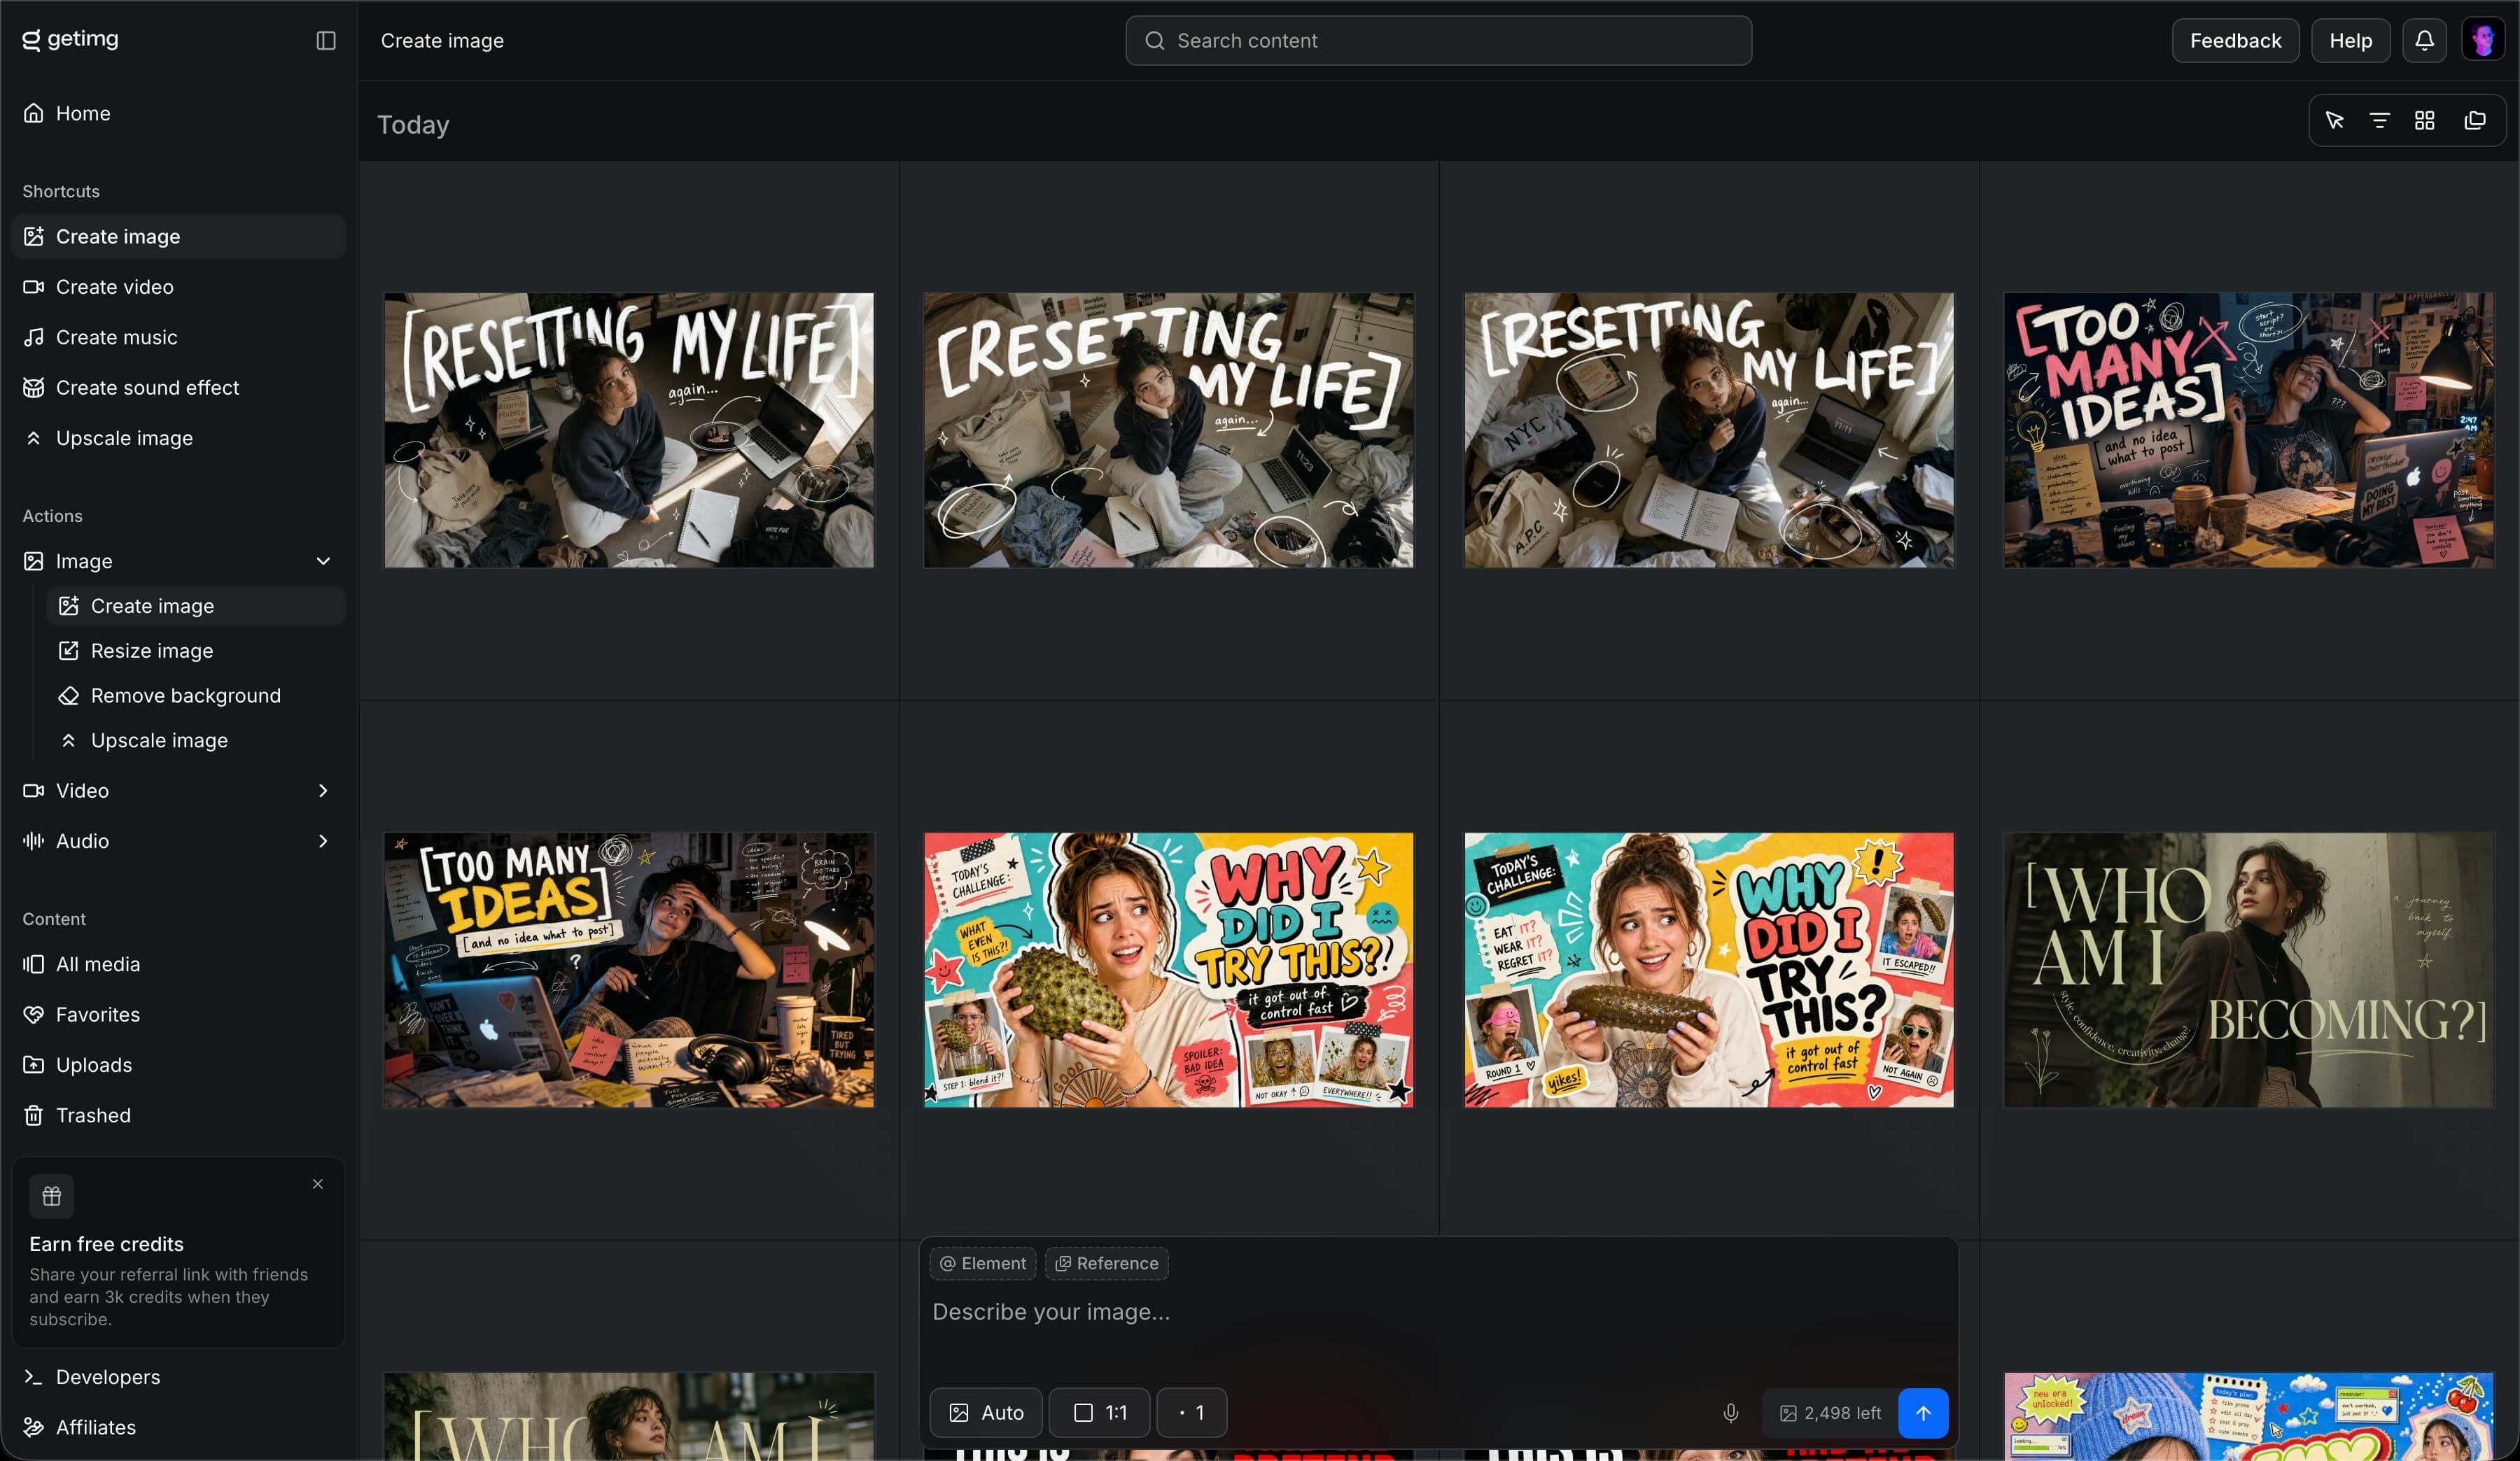Dismiss the Earn free credits card
Screen dimensions: 2520x1461
pos(318,1184)
